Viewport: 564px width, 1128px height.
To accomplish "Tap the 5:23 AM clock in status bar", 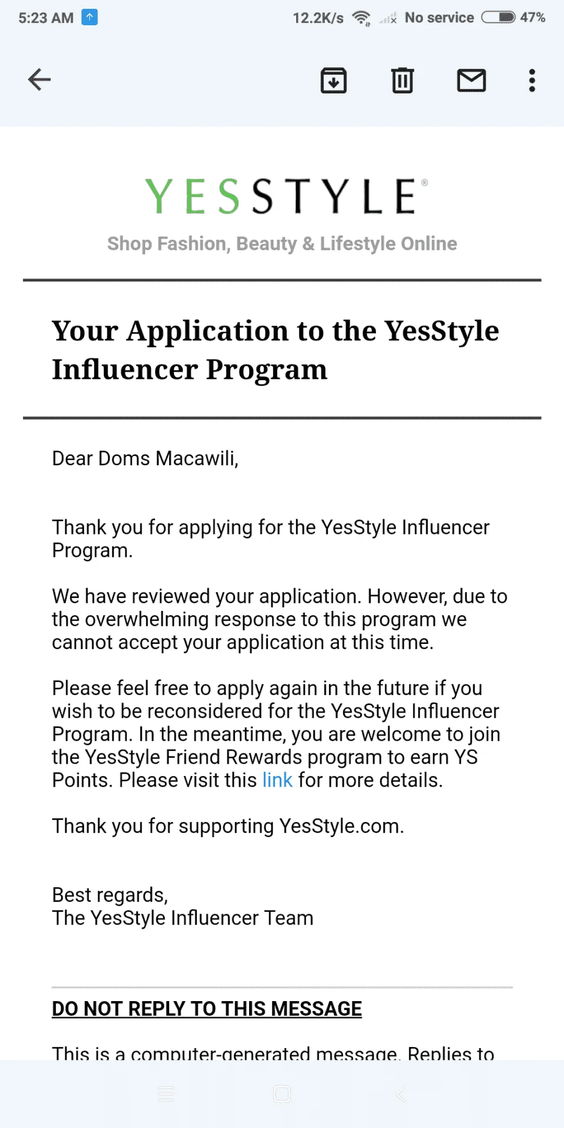I will tap(46, 18).
